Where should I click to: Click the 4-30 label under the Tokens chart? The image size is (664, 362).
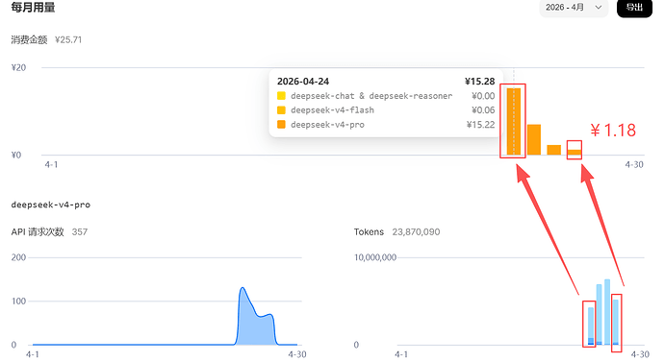[640, 354]
